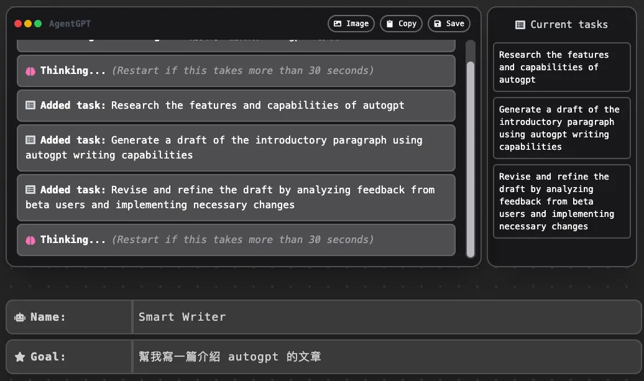Click the last 'Thinking...' message row

(236, 240)
